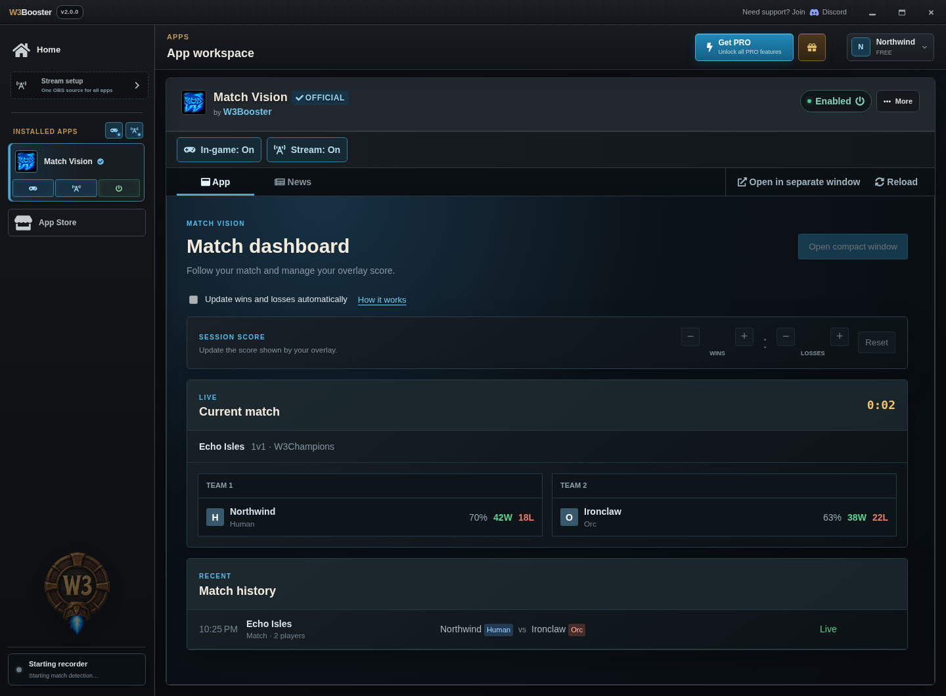Click the Reload button
Viewport: 946px width, 696px height.
[896, 182]
